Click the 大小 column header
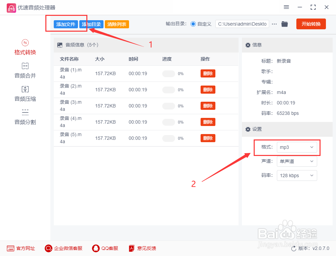 point(100,59)
